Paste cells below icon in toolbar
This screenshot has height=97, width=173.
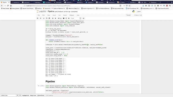pos(49,18)
